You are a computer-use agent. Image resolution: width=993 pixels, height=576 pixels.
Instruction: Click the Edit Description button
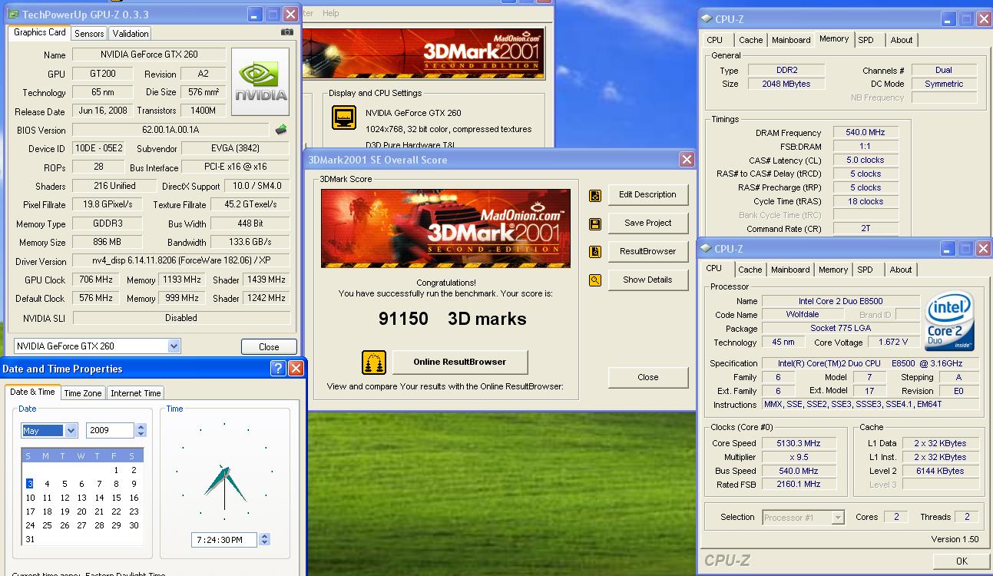click(647, 195)
